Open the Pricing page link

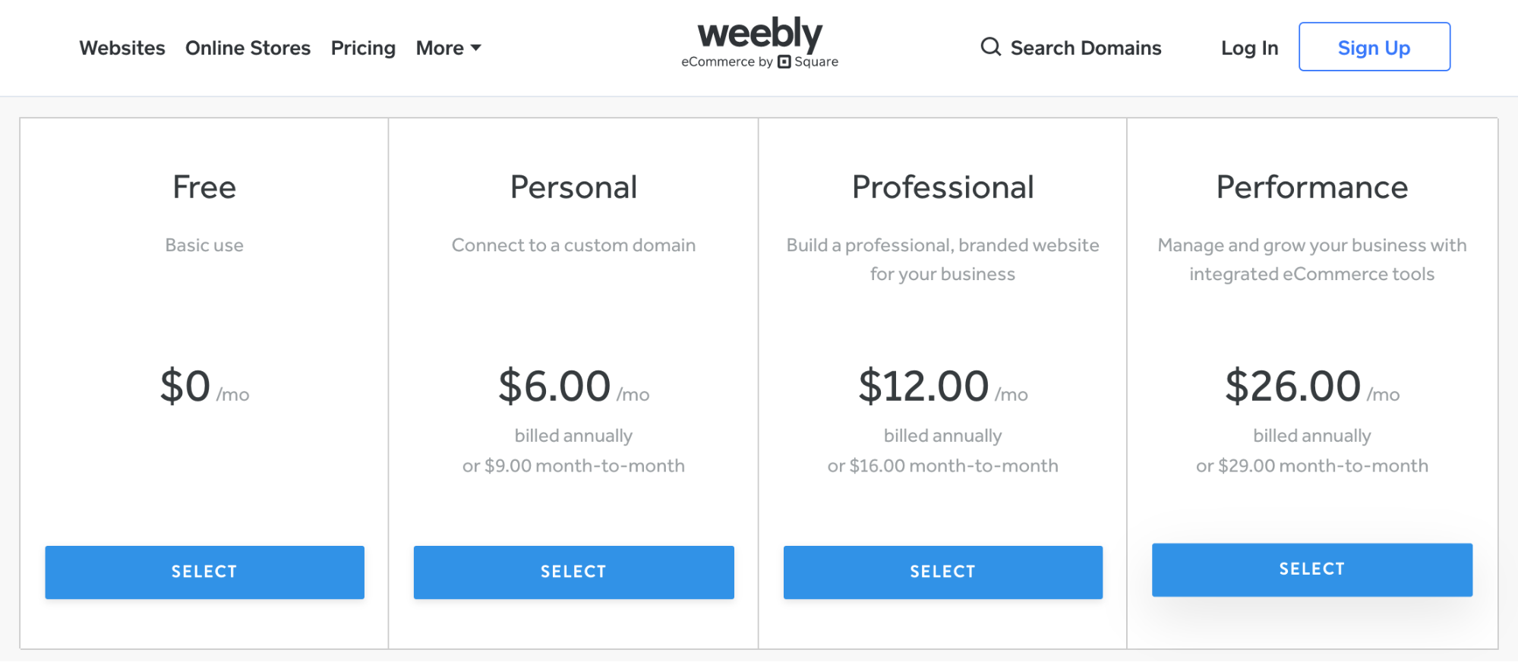(363, 48)
